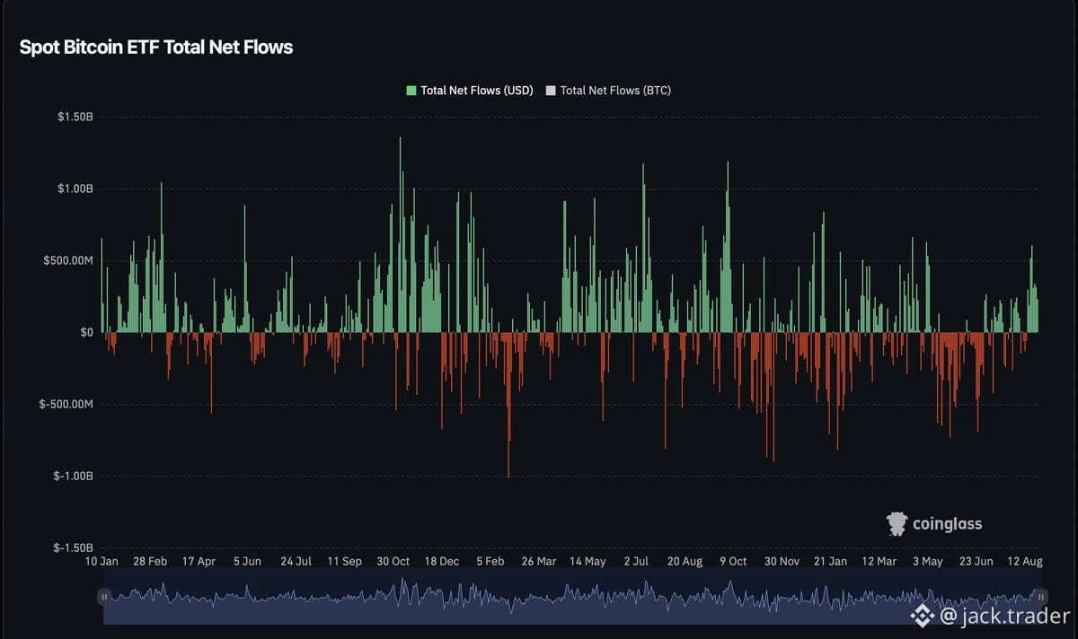Viewport: 1078px width, 639px height.
Task: Click the Spot Bitcoin ETF Total Net Flows title
Action: 156,48
